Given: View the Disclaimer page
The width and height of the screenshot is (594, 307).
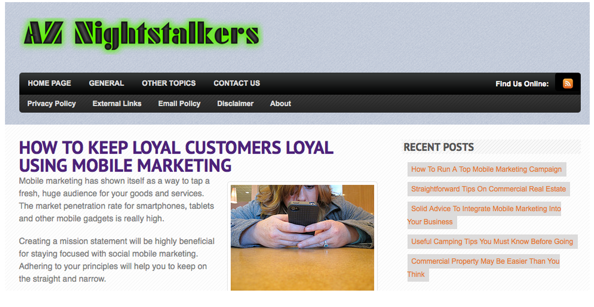Looking at the screenshot, I should point(235,104).
